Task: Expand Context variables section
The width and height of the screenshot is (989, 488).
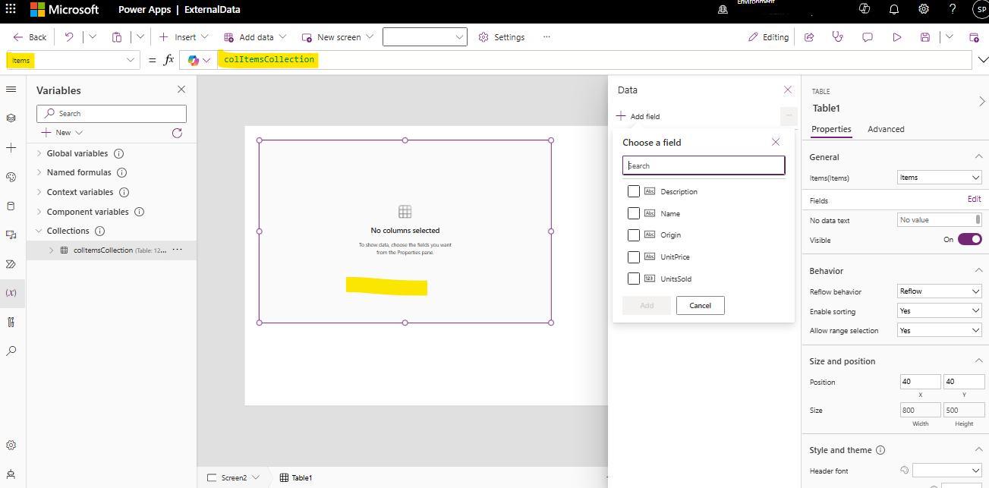Action: tap(39, 192)
